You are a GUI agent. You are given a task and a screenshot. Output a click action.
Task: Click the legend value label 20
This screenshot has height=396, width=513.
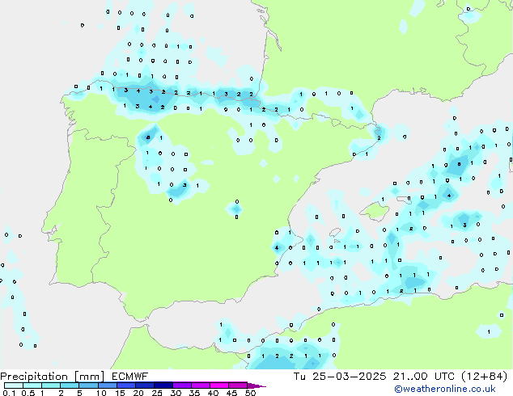(x=138, y=393)
